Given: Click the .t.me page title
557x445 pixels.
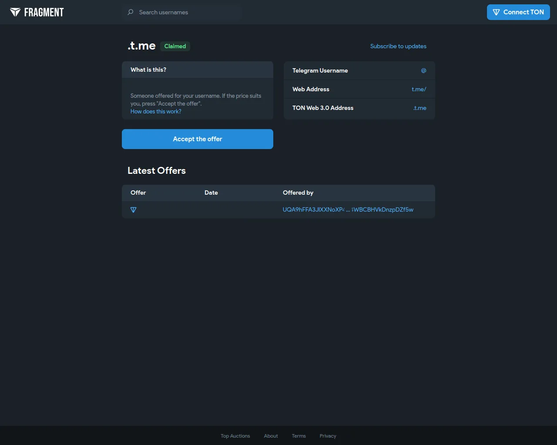Looking at the screenshot, I should coord(141,46).
